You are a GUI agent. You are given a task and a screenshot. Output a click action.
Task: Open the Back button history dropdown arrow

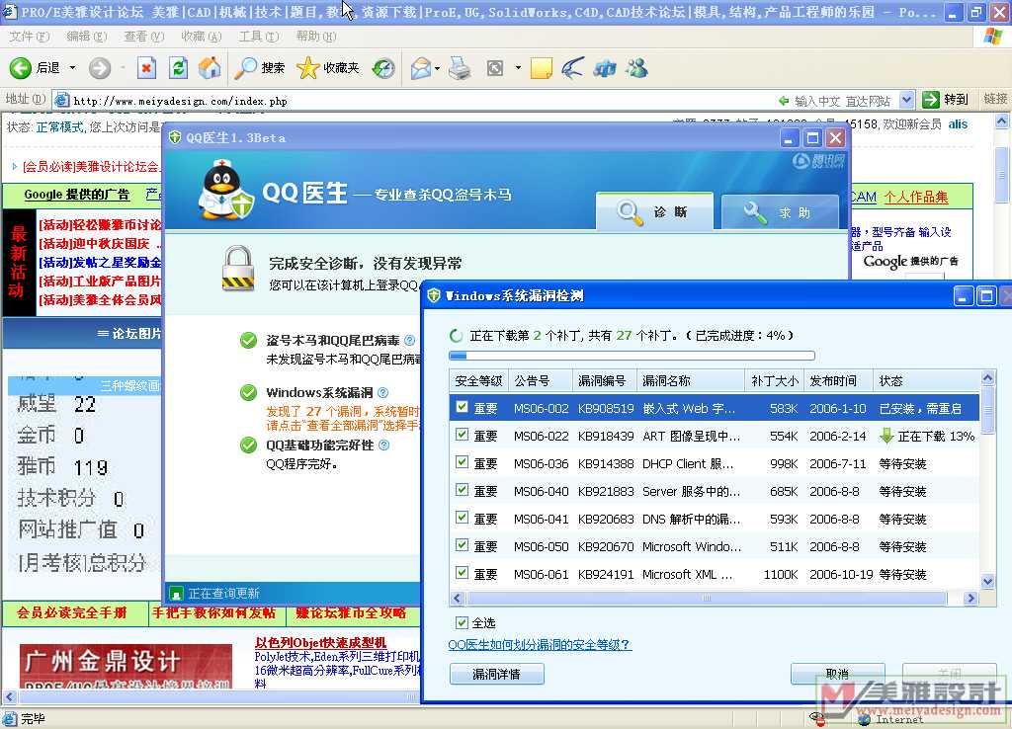[x=72, y=68]
